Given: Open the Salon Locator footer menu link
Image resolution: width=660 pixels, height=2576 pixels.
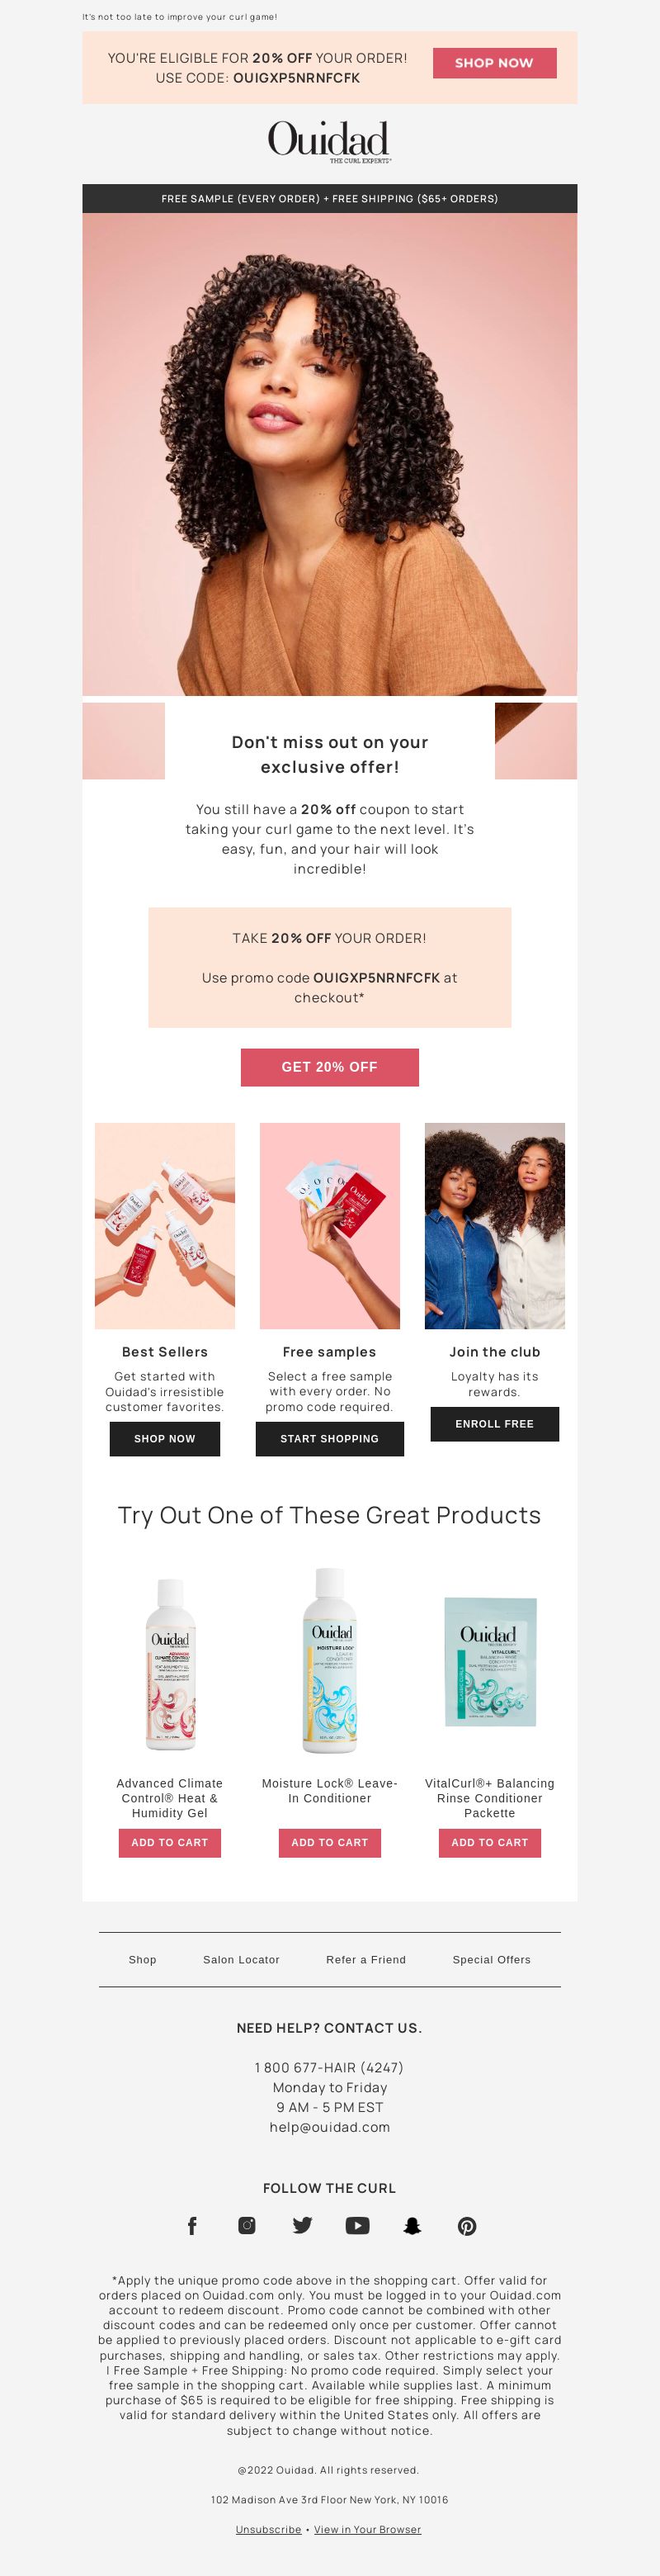Looking at the screenshot, I should (x=242, y=1959).
